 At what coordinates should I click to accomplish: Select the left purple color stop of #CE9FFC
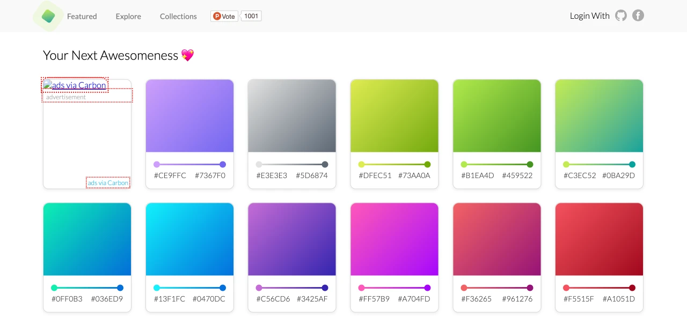[157, 164]
